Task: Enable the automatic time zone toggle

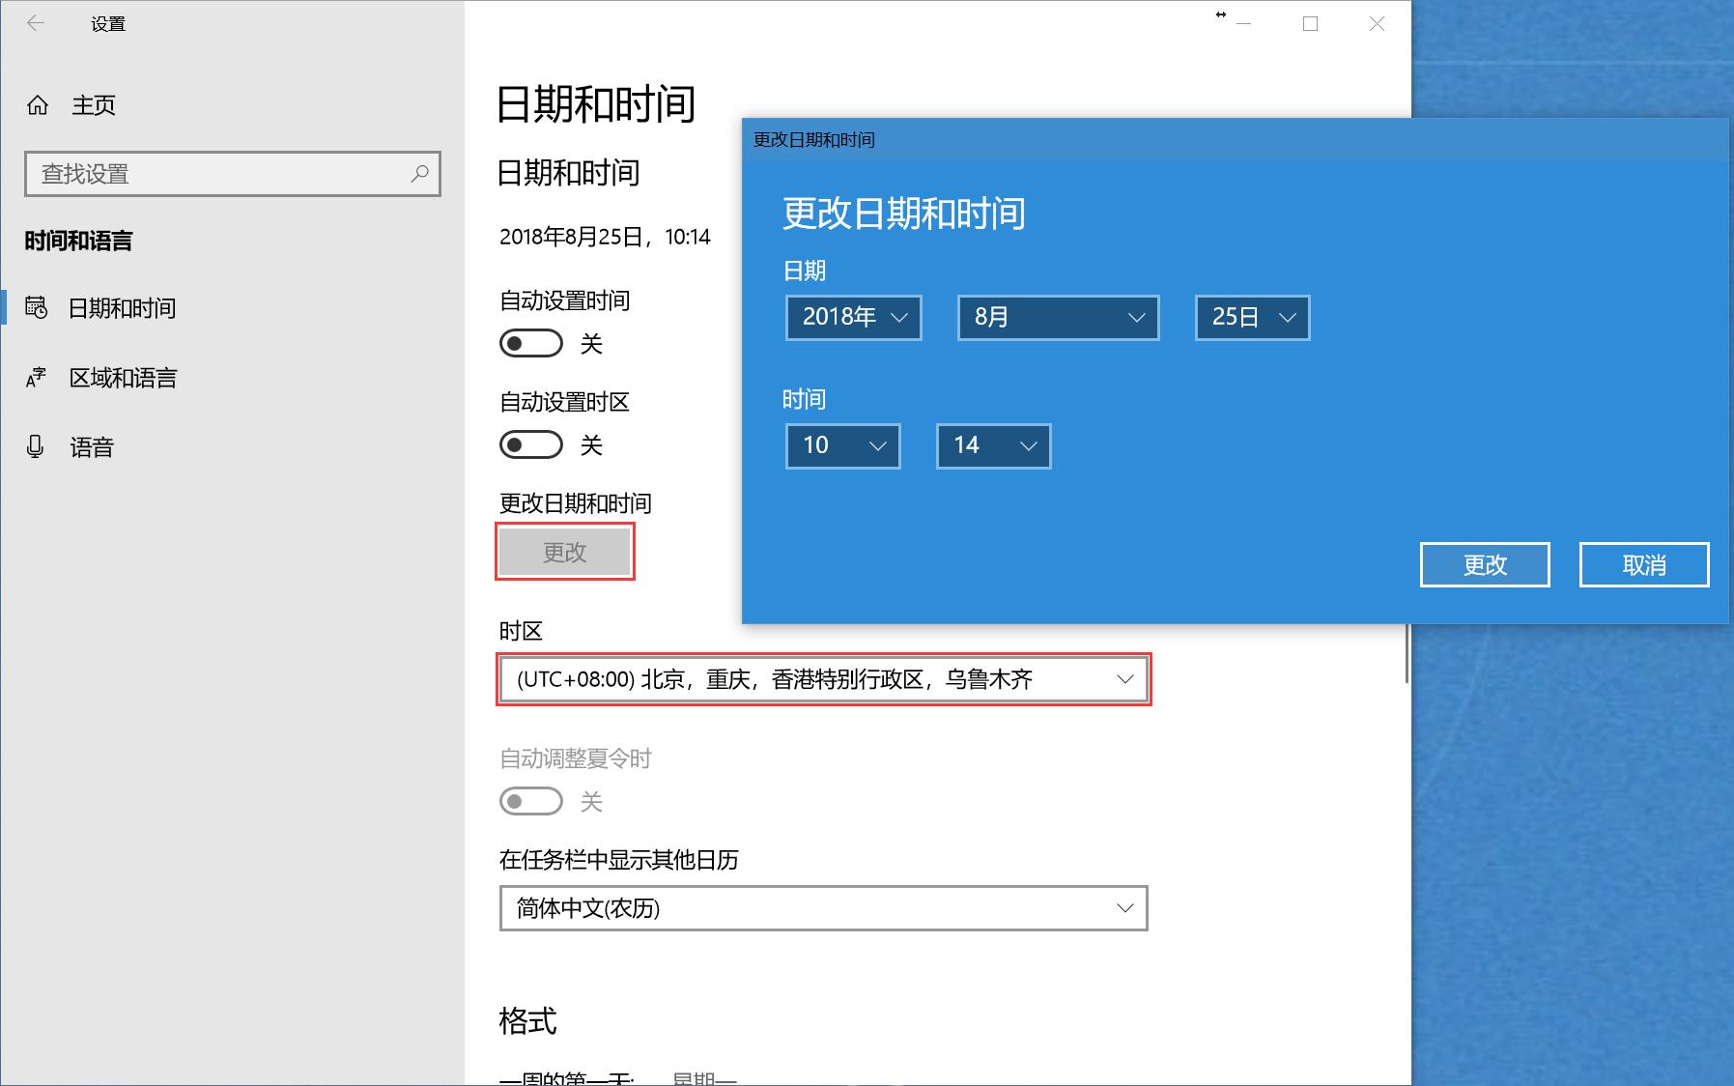Action: (530, 444)
